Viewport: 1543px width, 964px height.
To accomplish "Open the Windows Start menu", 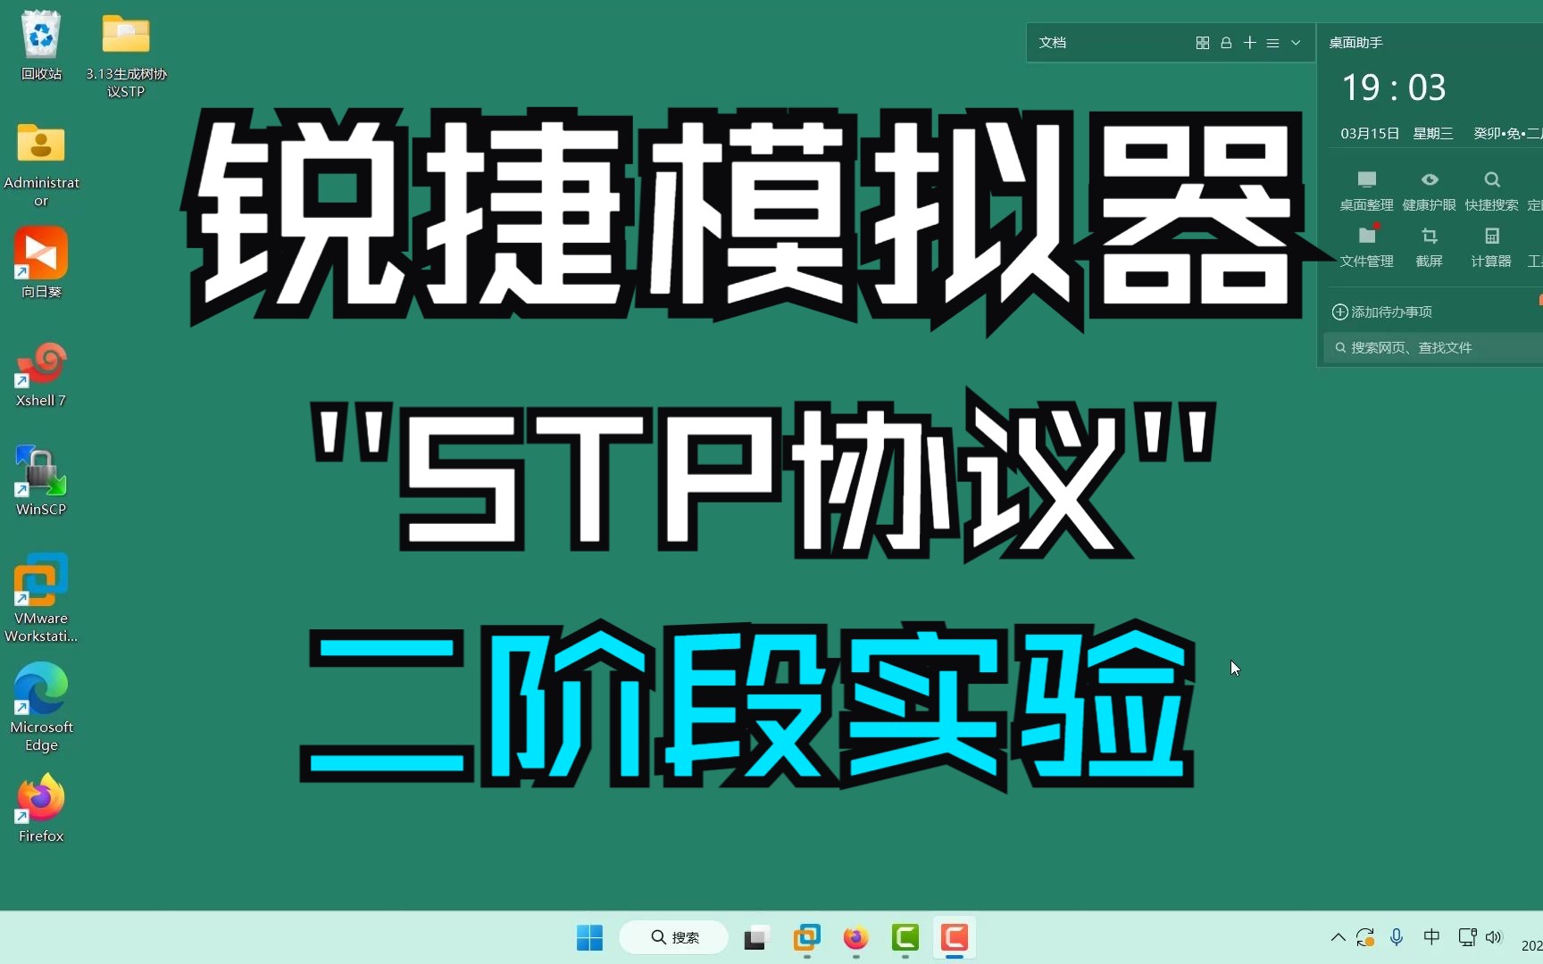I will 589,937.
